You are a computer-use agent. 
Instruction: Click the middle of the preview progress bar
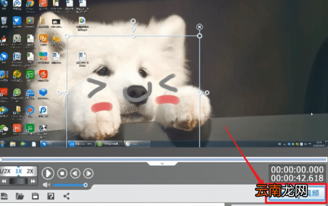(x=164, y=160)
